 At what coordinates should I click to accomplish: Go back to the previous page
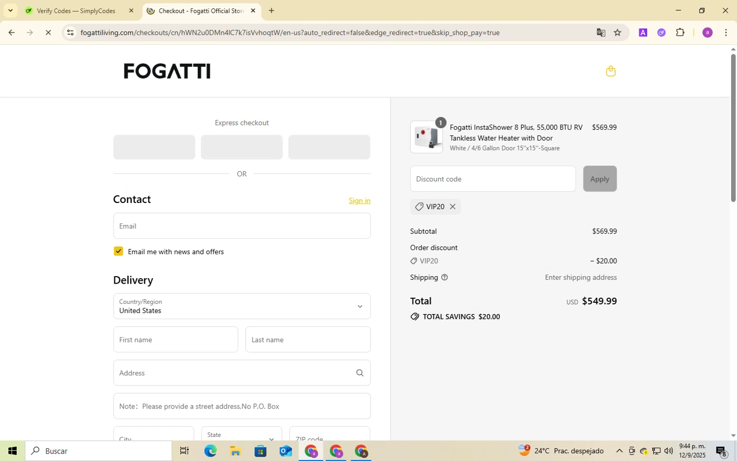click(11, 33)
